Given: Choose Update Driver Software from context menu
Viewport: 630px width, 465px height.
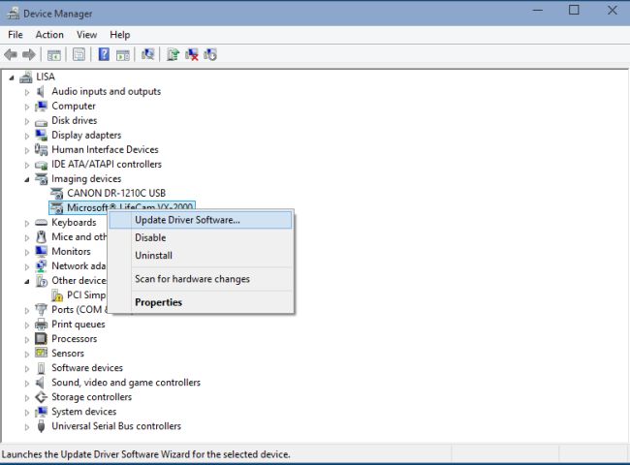Looking at the screenshot, I should tap(201, 220).
